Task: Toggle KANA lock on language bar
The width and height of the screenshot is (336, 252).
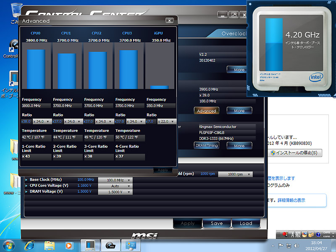Action: (x=326, y=236)
